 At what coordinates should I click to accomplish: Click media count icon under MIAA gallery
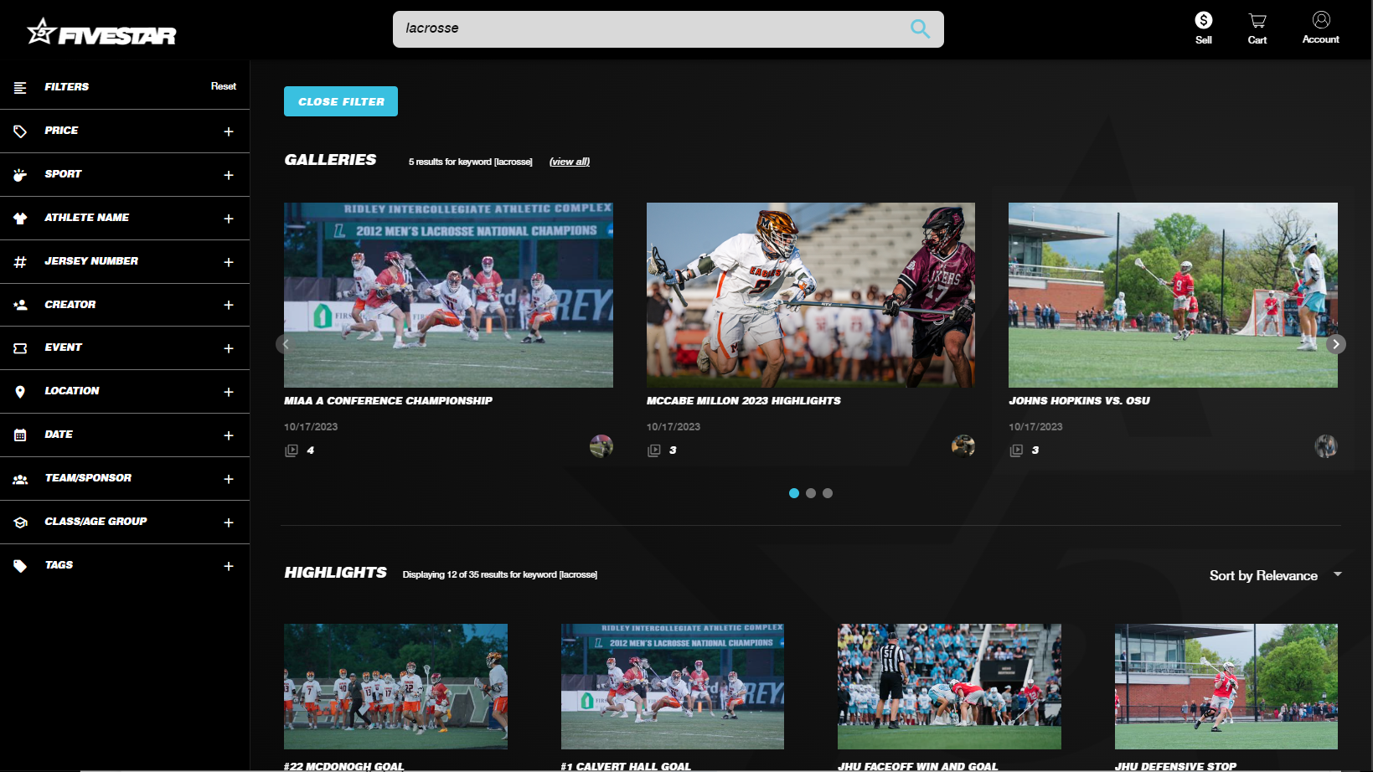coord(292,450)
